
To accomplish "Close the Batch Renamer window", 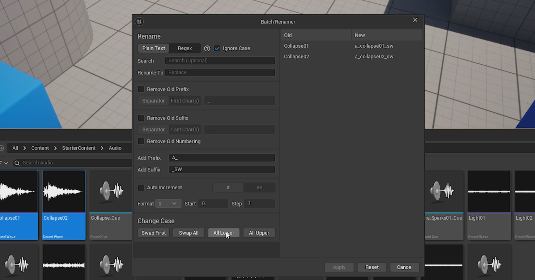I will (x=415, y=20).
